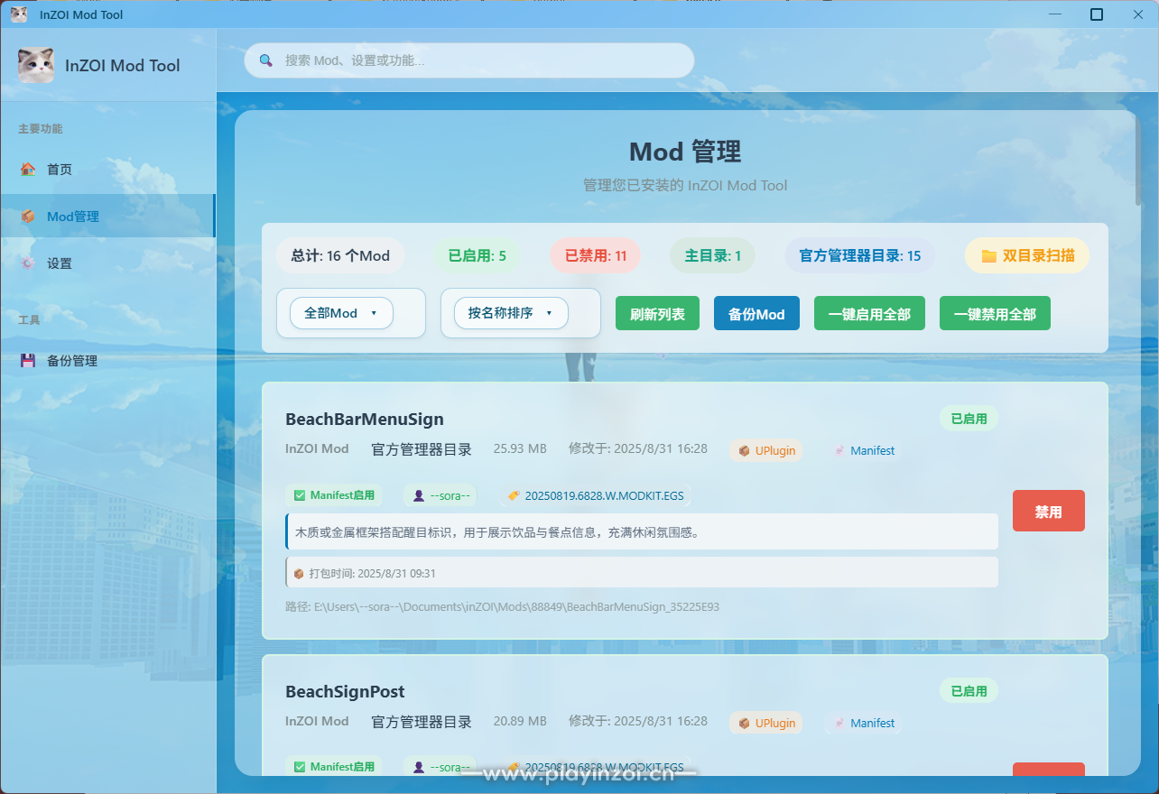Viewport: 1159px width, 794px height.
Task: Click the house icon next to 首页
Action: (x=28, y=169)
